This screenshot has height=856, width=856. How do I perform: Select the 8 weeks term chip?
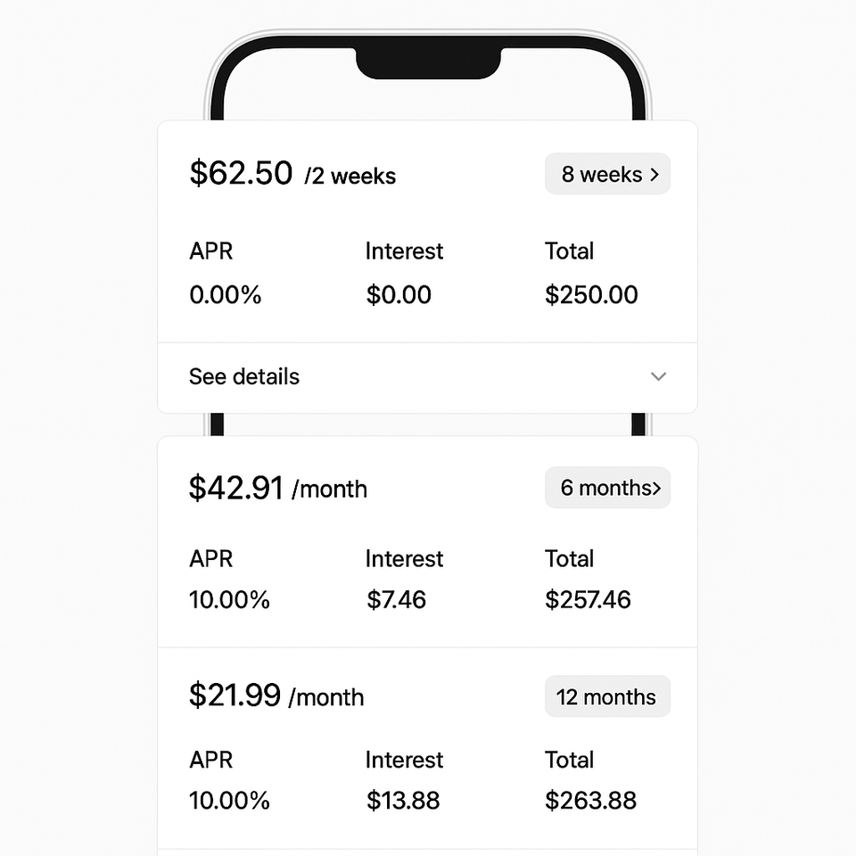[607, 175]
